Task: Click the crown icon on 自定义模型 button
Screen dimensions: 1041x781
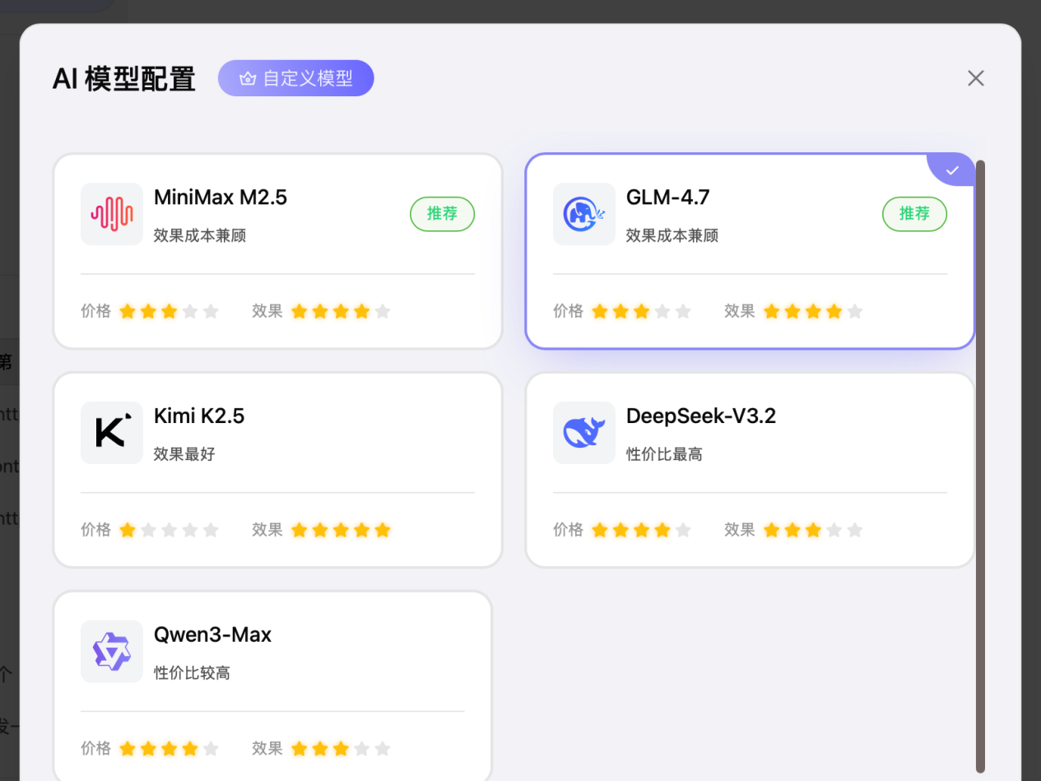Action: point(248,77)
